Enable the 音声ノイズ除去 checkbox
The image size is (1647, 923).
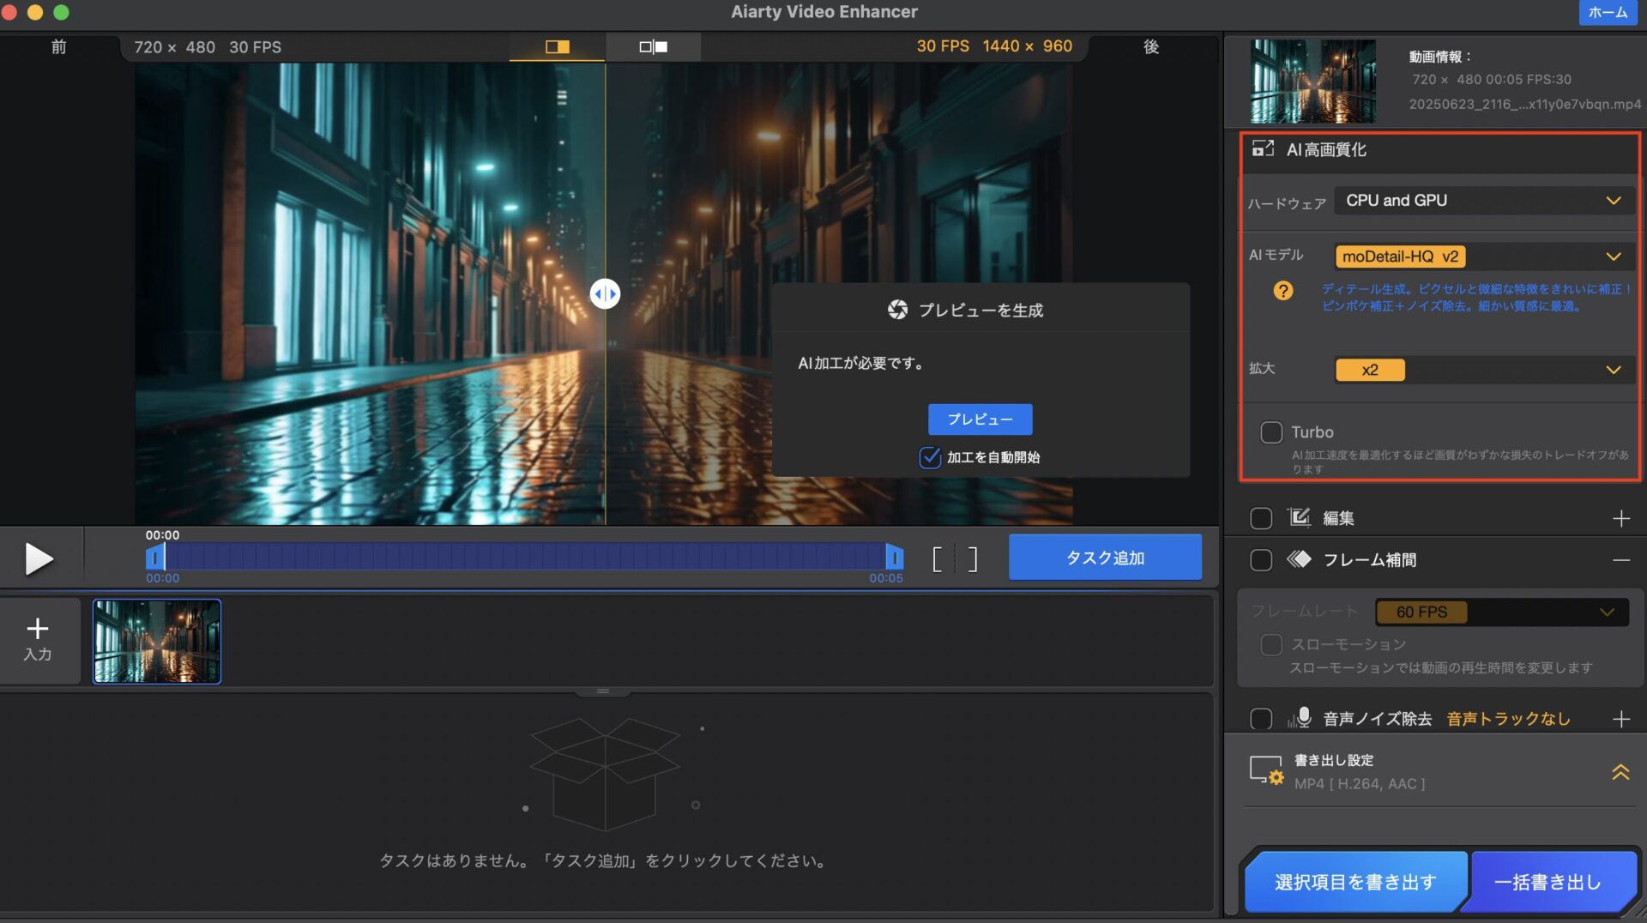(x=1261, y=719)
